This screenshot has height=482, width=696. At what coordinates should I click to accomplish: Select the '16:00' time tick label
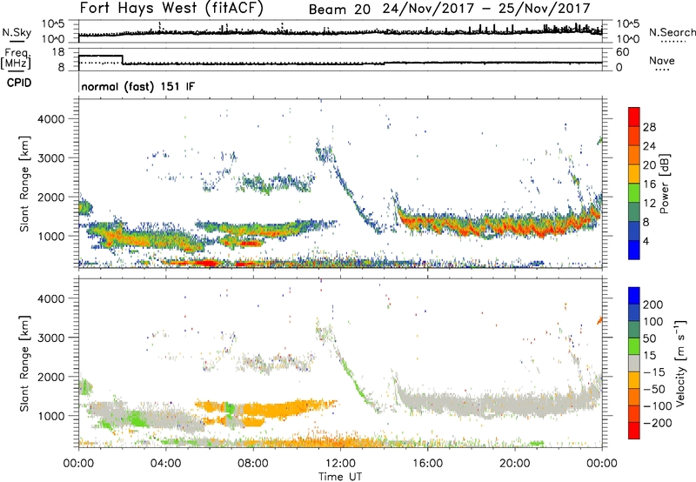(427, 464)
